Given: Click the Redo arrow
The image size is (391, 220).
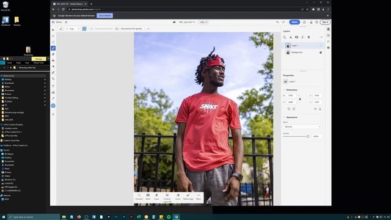Looking at the screenshot, I should (x=283, y=22).
